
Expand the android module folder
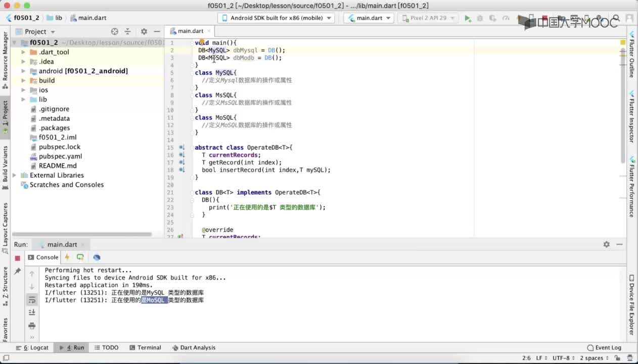(23, 71)
